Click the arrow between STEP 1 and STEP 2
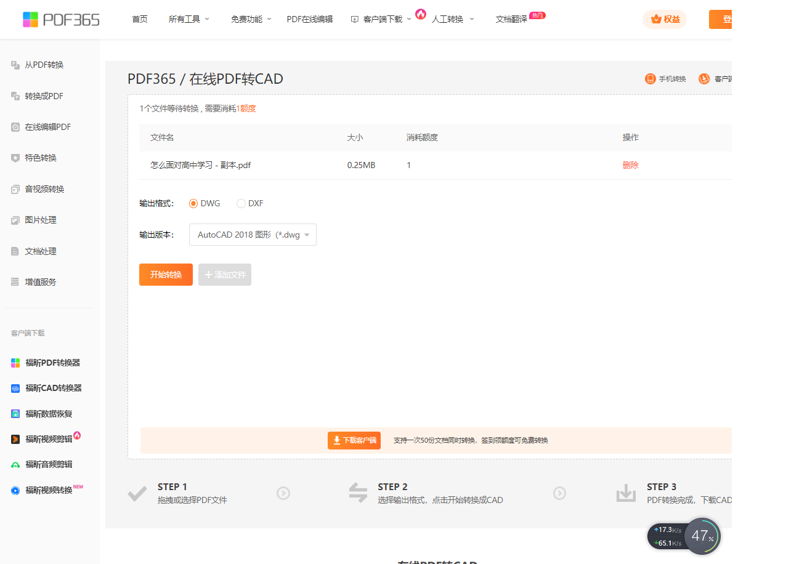 pos(283,493)
